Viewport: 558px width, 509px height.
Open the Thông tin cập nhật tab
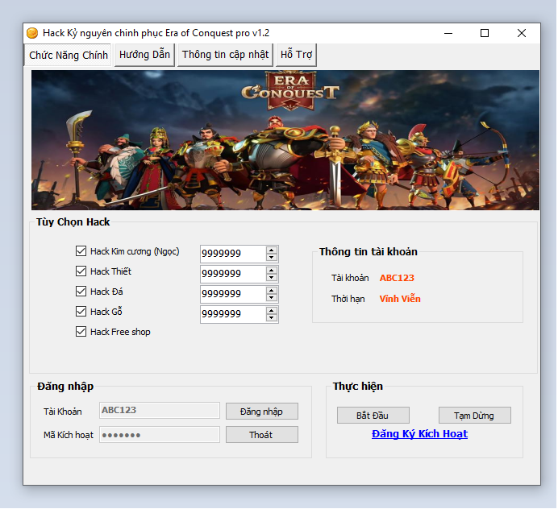[x=225, y=55]
